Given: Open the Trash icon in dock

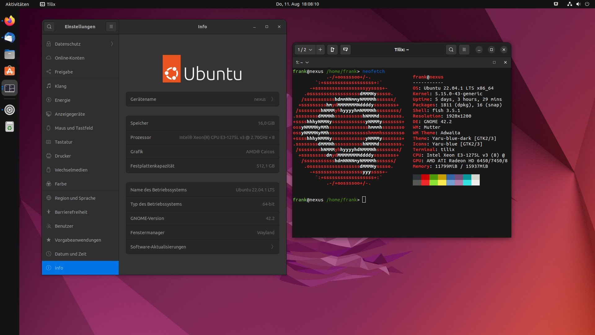Looking at the screenshot, I should [x=10, y=127].
